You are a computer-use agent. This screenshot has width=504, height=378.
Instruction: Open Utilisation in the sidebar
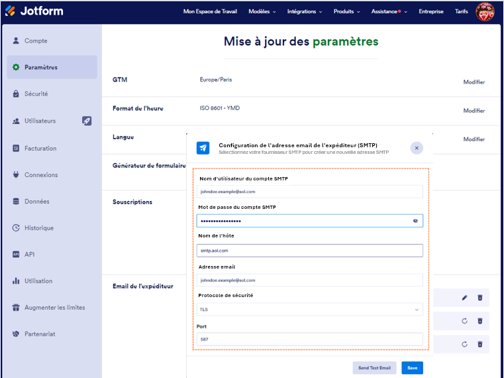click(52, 281)
